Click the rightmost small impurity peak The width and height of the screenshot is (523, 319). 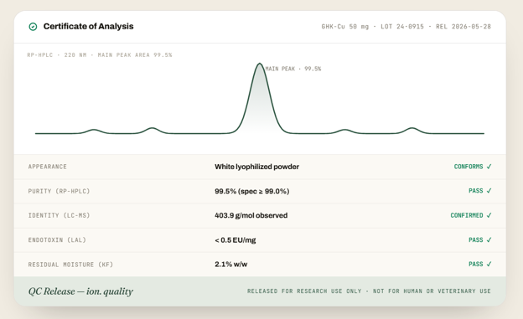pyautogui.click(x=412, y=131)
